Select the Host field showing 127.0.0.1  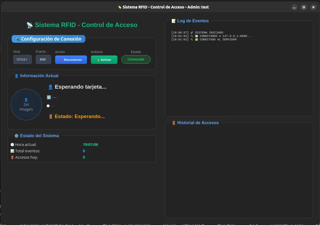click(x=23, y=59)
